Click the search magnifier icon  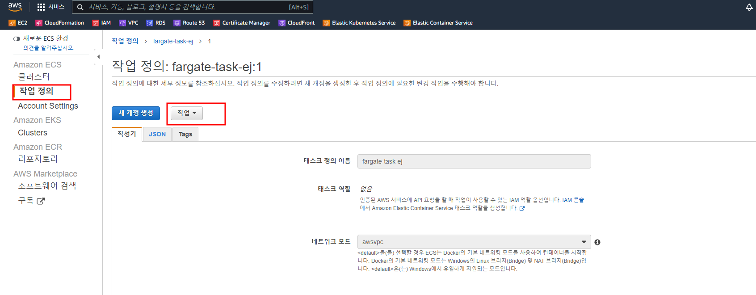[x=80, y=7]
